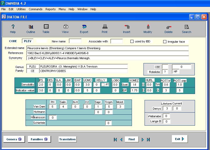Click the Roteliste HP field
Image resolution: width=210 pixels, height=150 pixels.
tap(176, 71)
